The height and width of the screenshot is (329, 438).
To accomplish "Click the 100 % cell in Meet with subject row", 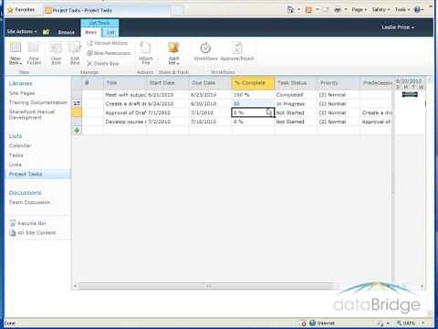I will click(253, 95).
